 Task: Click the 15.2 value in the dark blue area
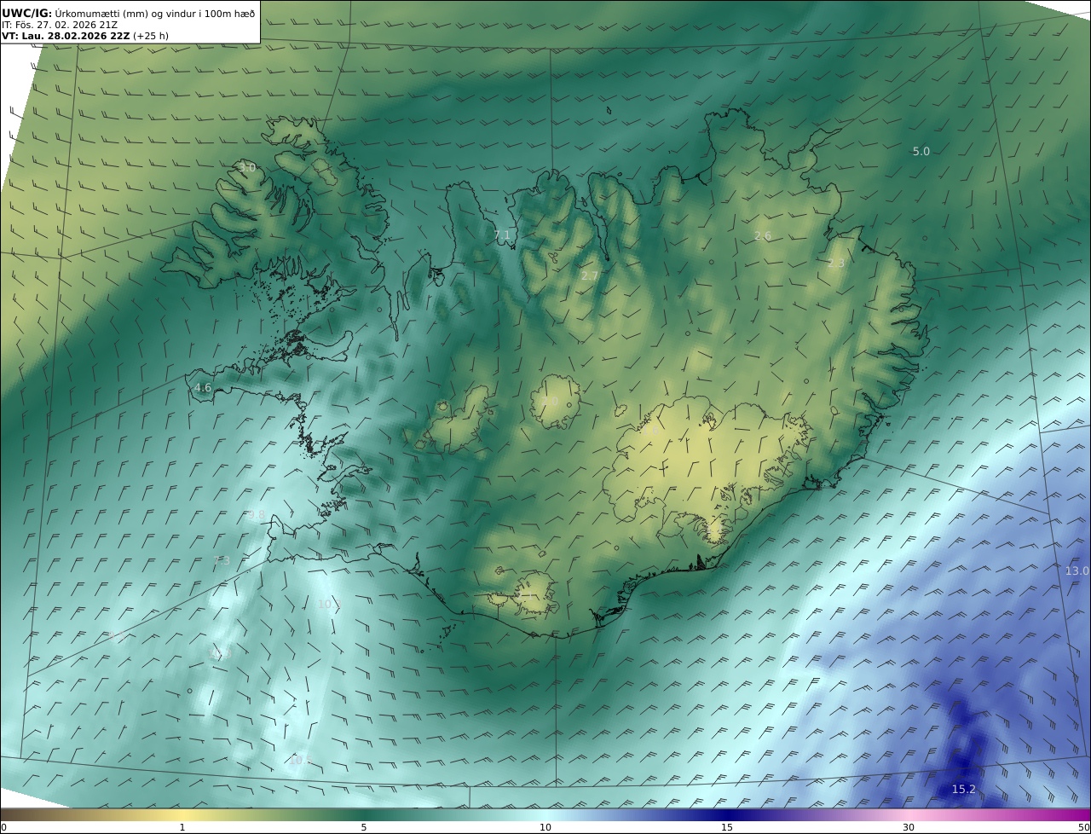tap(963, 789)
